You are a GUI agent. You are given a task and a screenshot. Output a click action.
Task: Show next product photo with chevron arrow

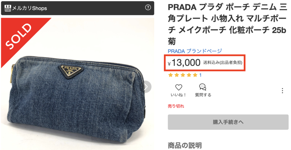tap(147, 87)
